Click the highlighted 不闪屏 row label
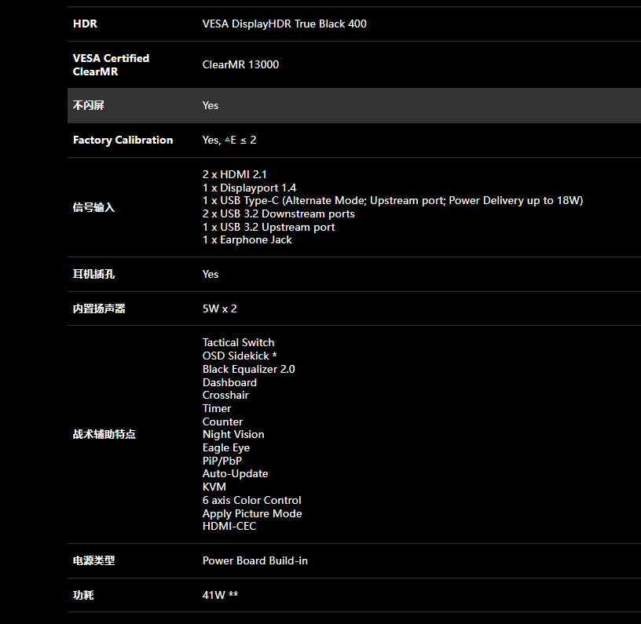 pyautogui.click(x=89, y=105)
